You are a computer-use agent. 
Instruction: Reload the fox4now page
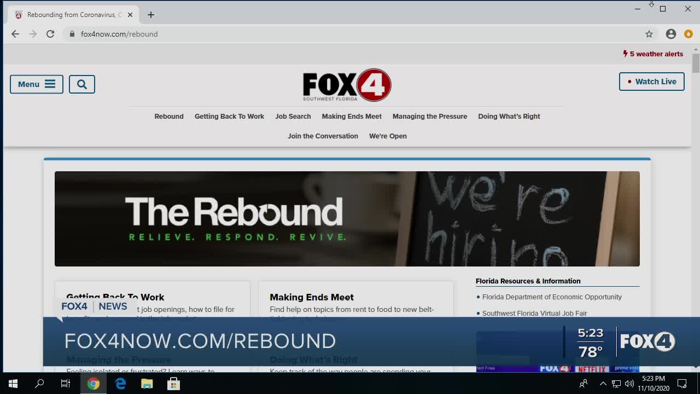[50, 34]
